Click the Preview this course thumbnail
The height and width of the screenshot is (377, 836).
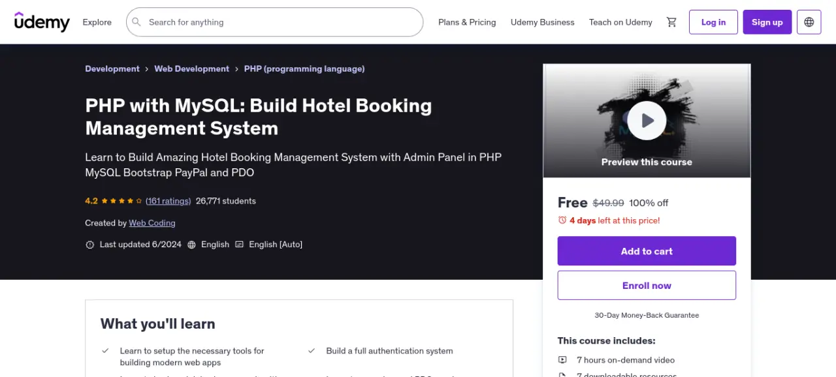647,121
